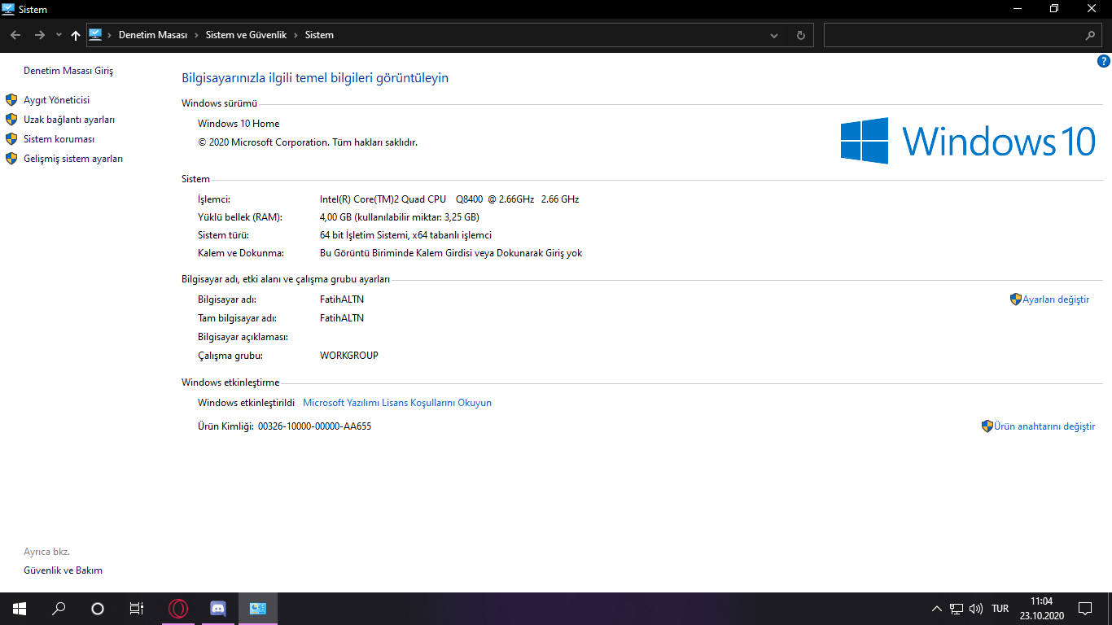Viewport: 1112px width, 625px height.
Task: Click the search magnifier icon in search box
Action: click(1091, 36)
